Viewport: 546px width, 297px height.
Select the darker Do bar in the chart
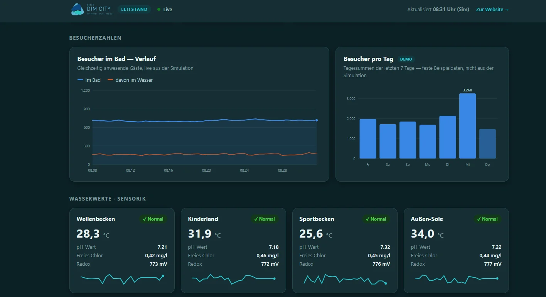(x=487, y=144)
